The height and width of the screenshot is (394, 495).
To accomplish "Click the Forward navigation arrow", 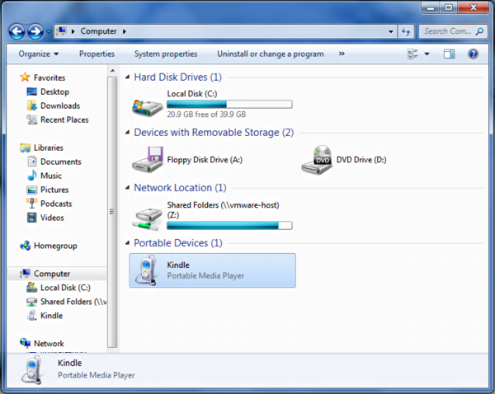I will (x=35, y=32).
